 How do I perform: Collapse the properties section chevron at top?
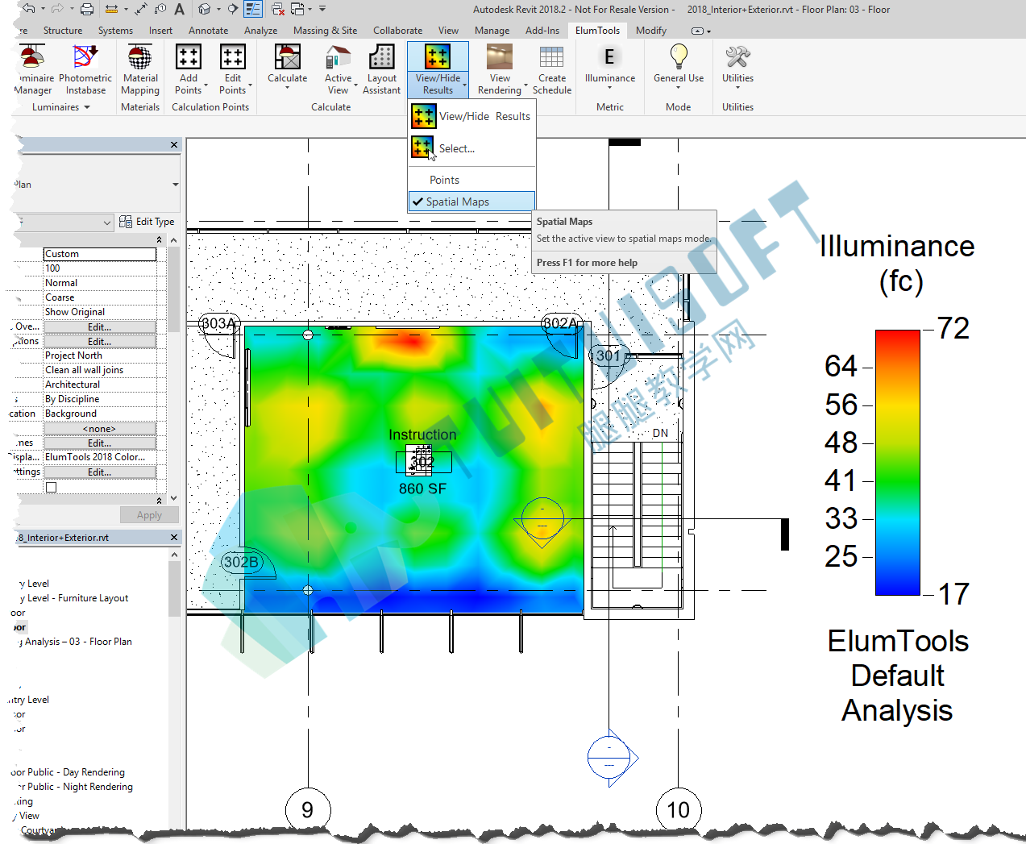pyautogui.click(x=159, y=239)
